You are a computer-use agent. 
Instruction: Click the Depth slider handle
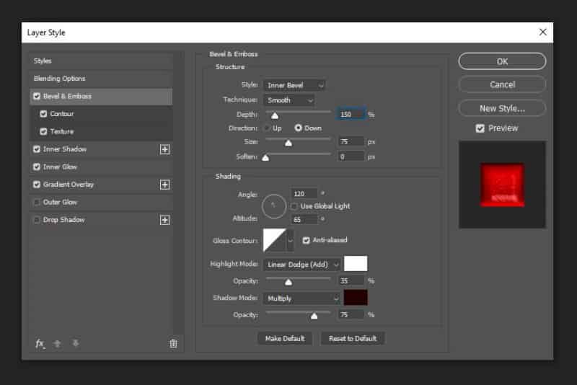[275, 116]
